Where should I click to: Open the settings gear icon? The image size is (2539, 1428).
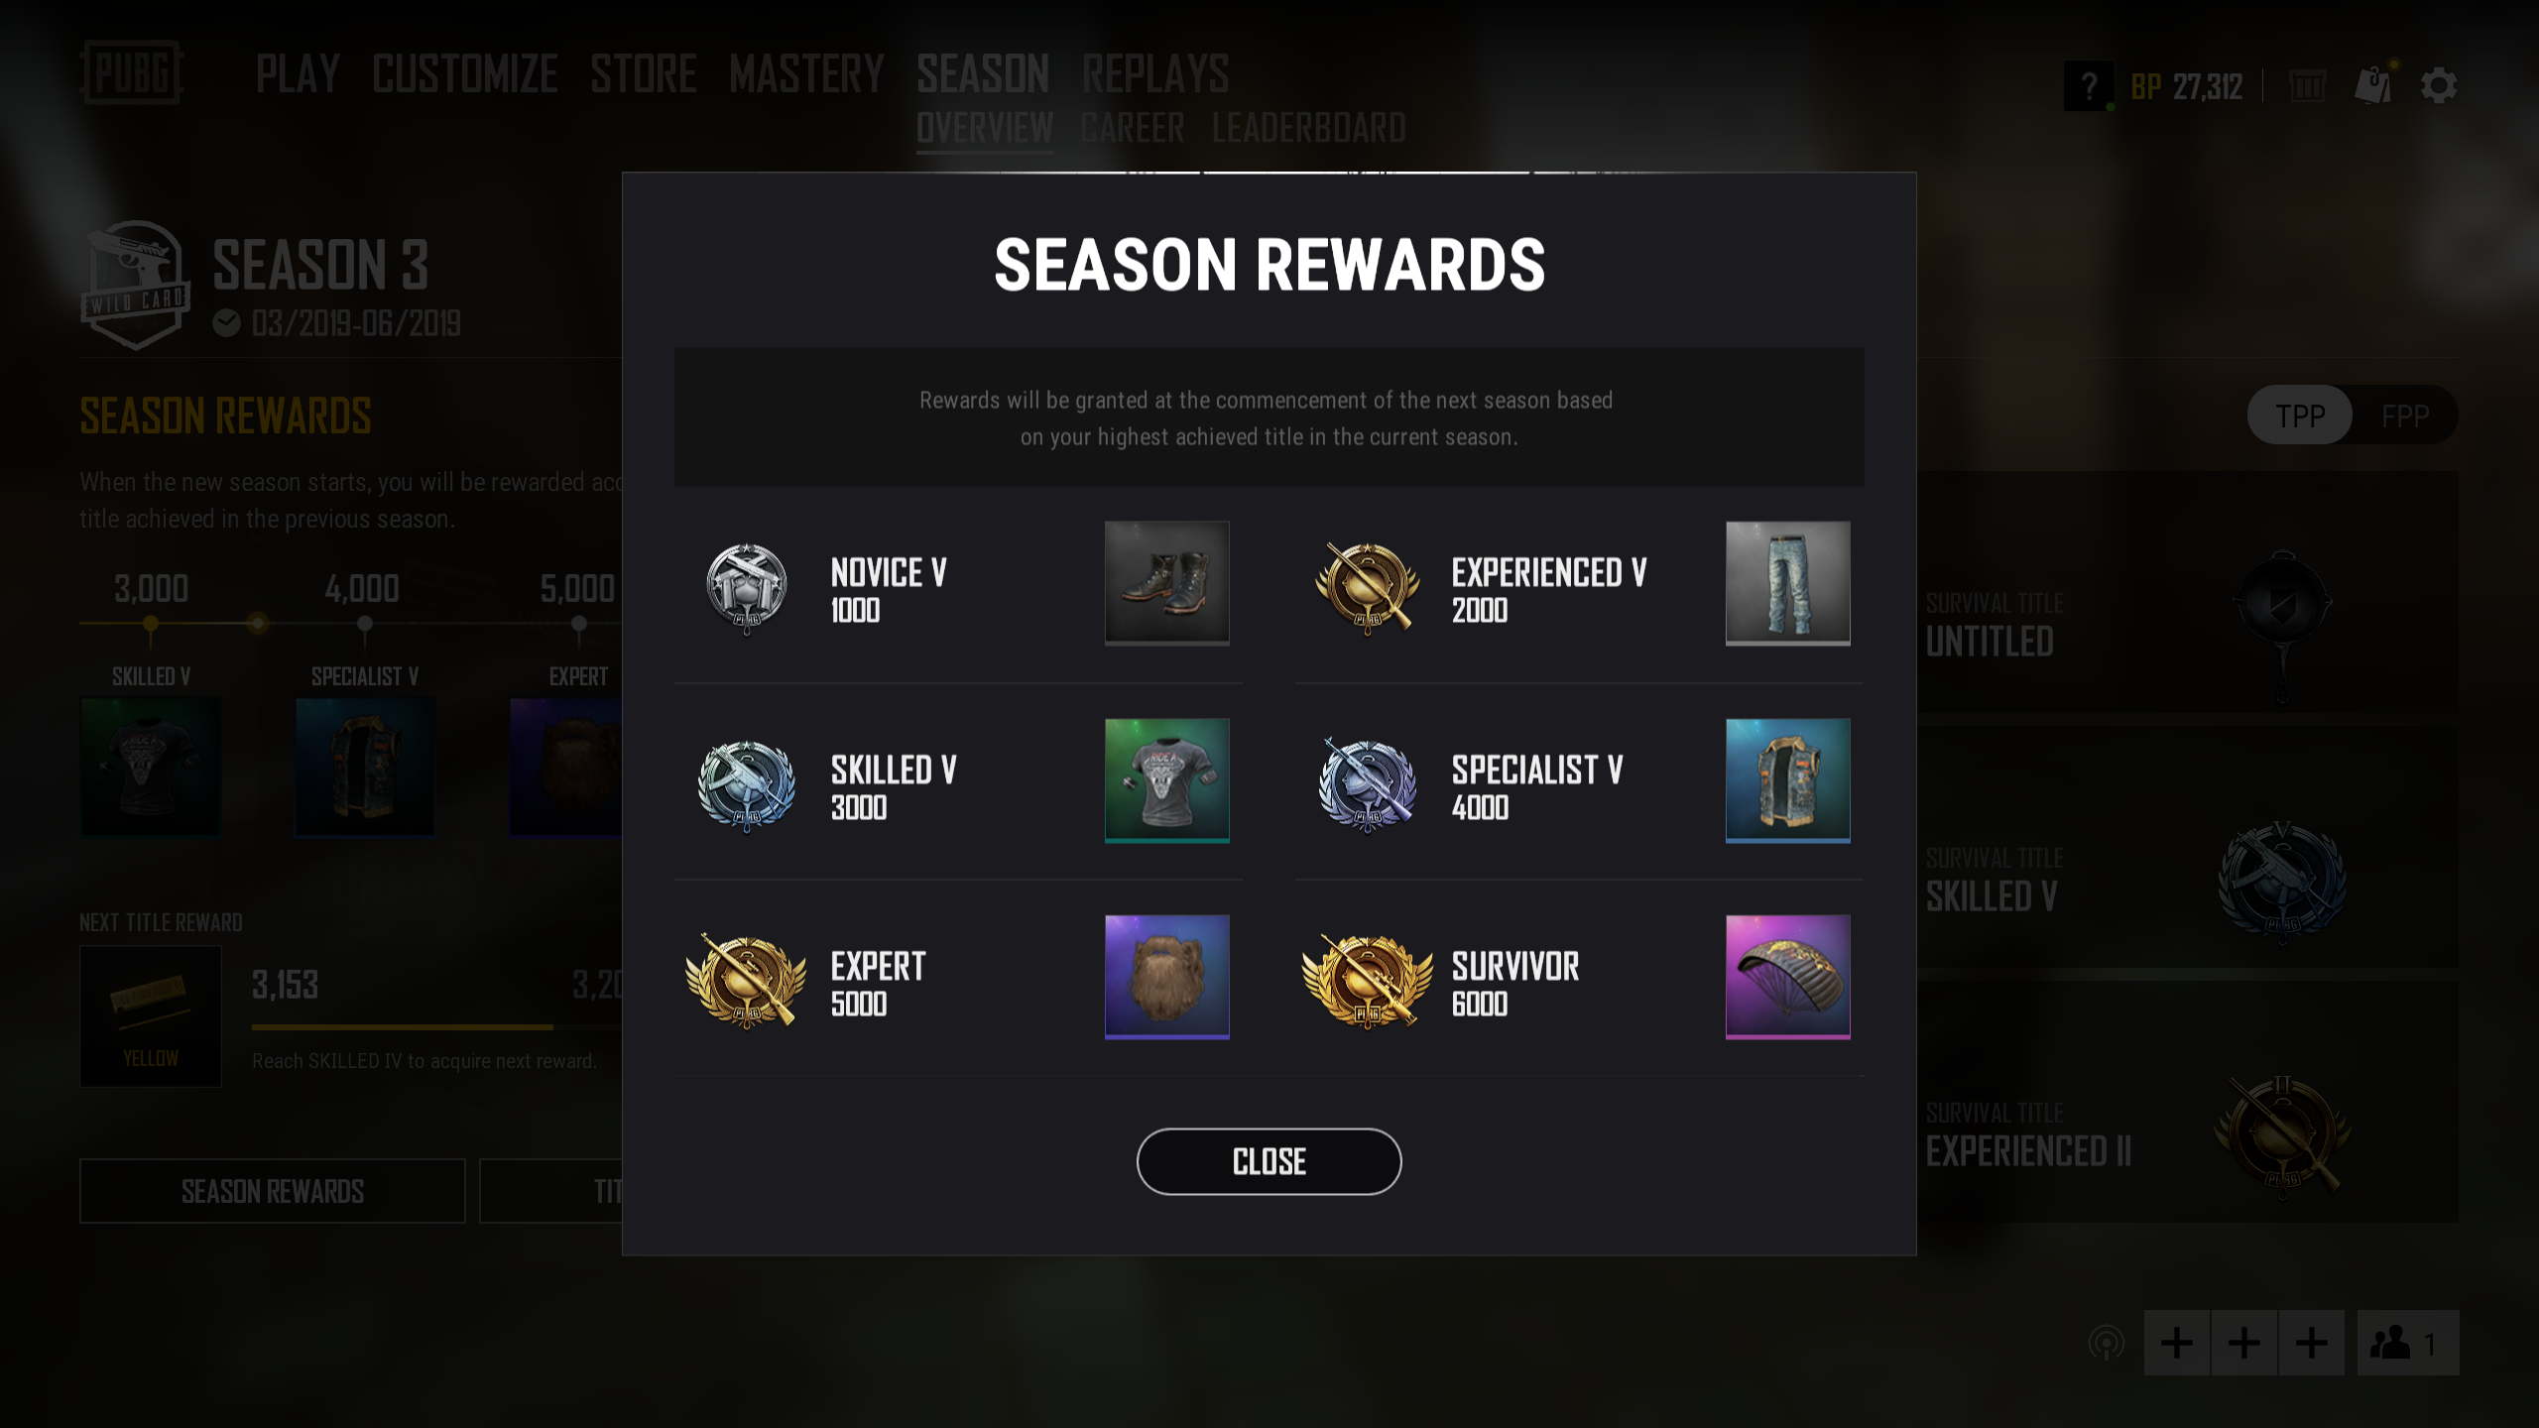[2439, 86]
